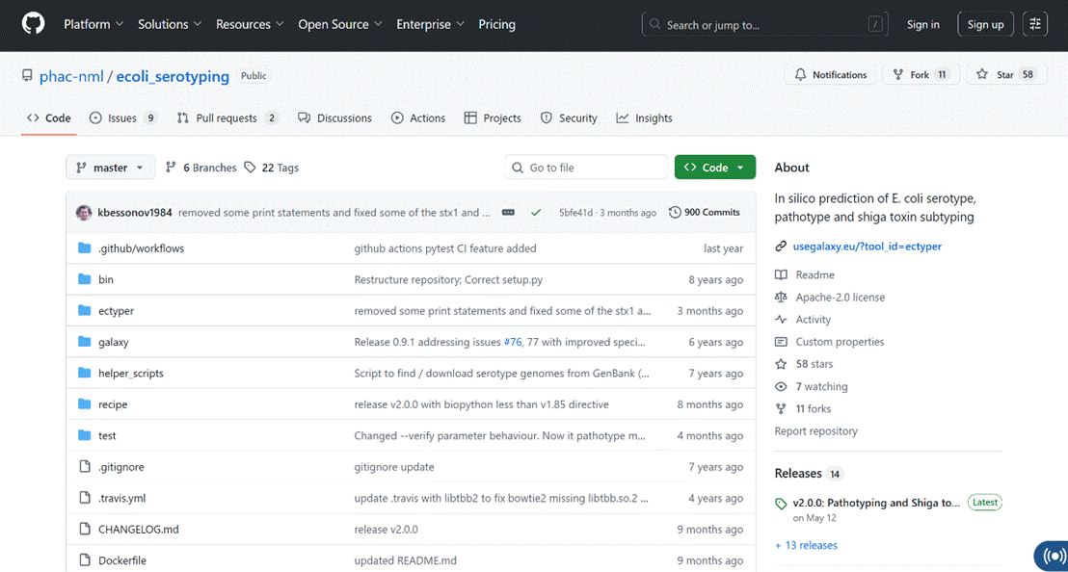1068x572 pixels.
Task: Switch to the Pull requests tab
Action: click(x=227, y=117)
